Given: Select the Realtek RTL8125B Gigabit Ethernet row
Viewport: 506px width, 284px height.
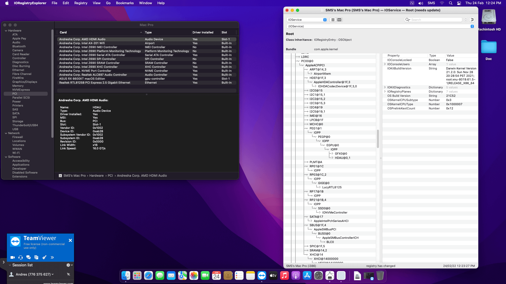Looking at the screenshot, I should pyautogui.click(x=147, y=83).
